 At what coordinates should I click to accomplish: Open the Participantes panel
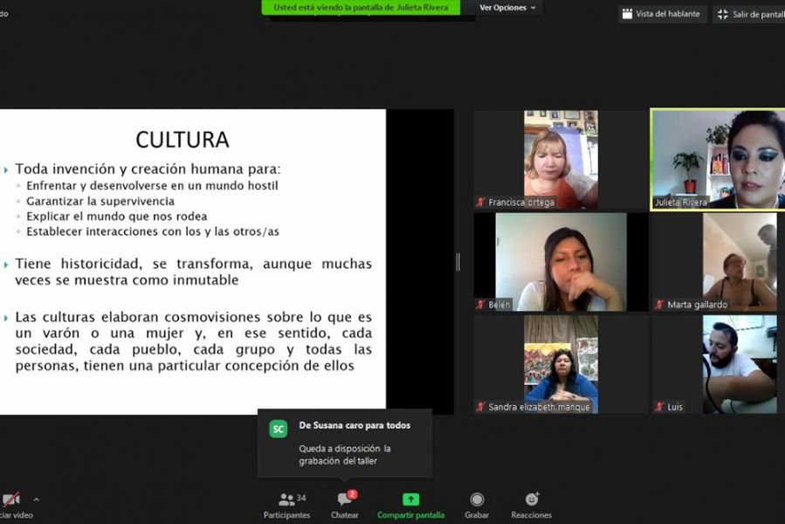[287, 506]
